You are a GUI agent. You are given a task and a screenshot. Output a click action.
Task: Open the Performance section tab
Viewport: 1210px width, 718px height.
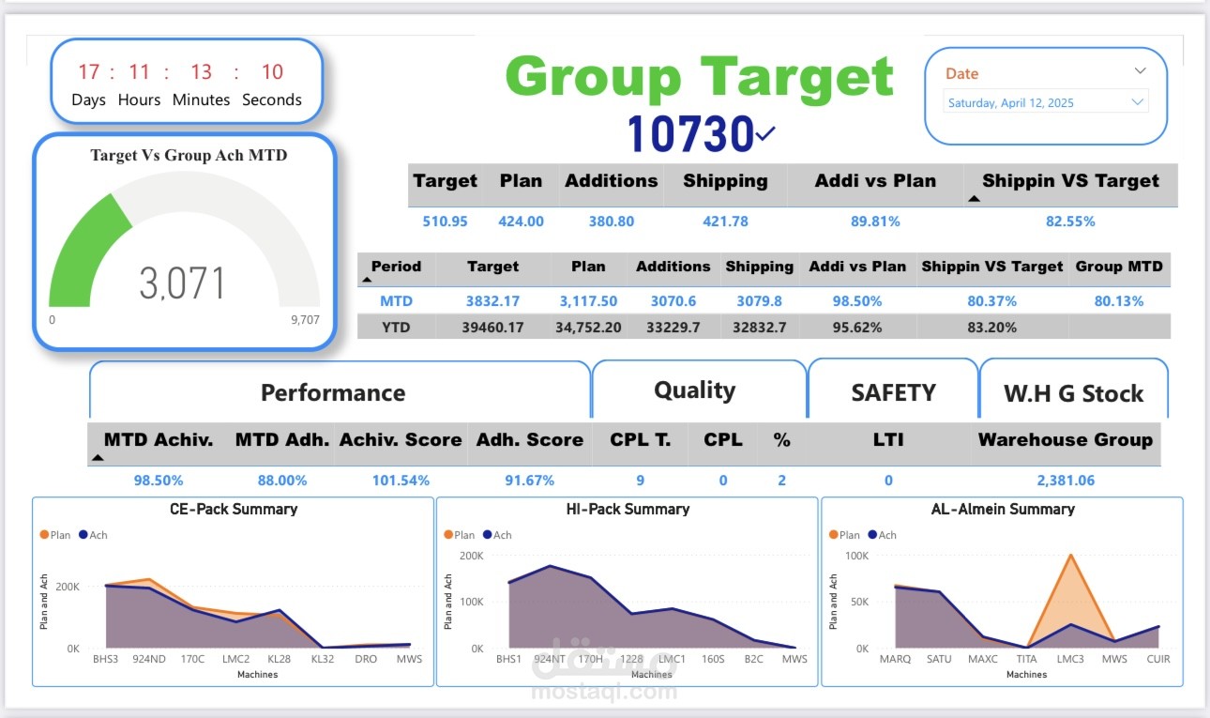(333, 392)
